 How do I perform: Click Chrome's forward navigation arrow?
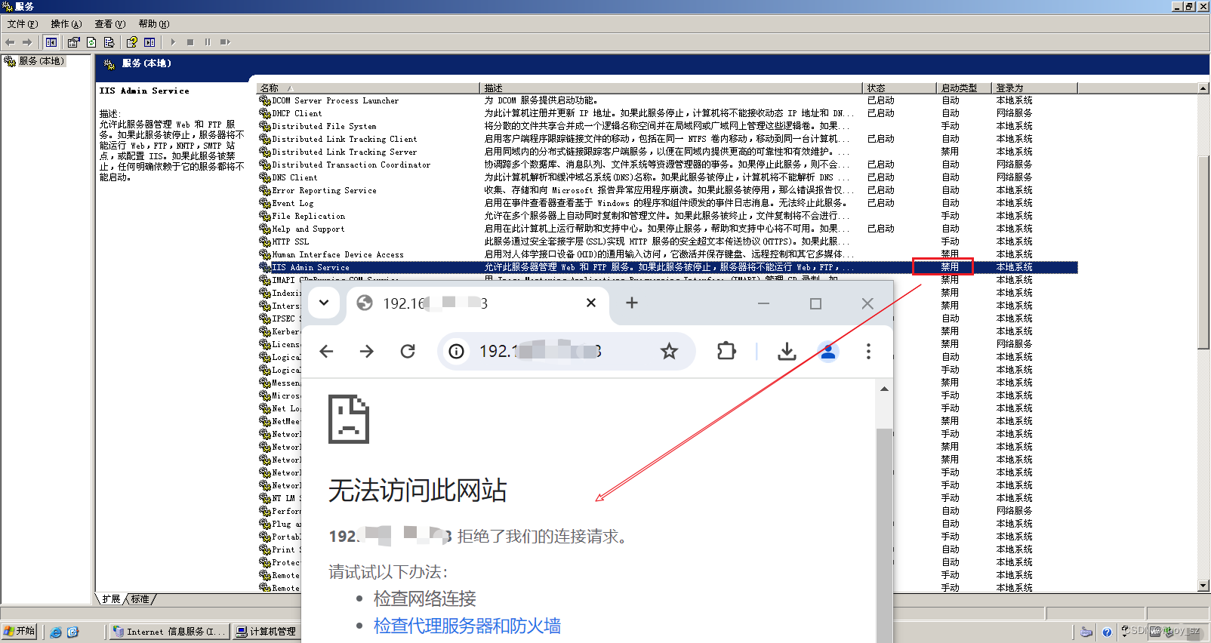(367, 351)
